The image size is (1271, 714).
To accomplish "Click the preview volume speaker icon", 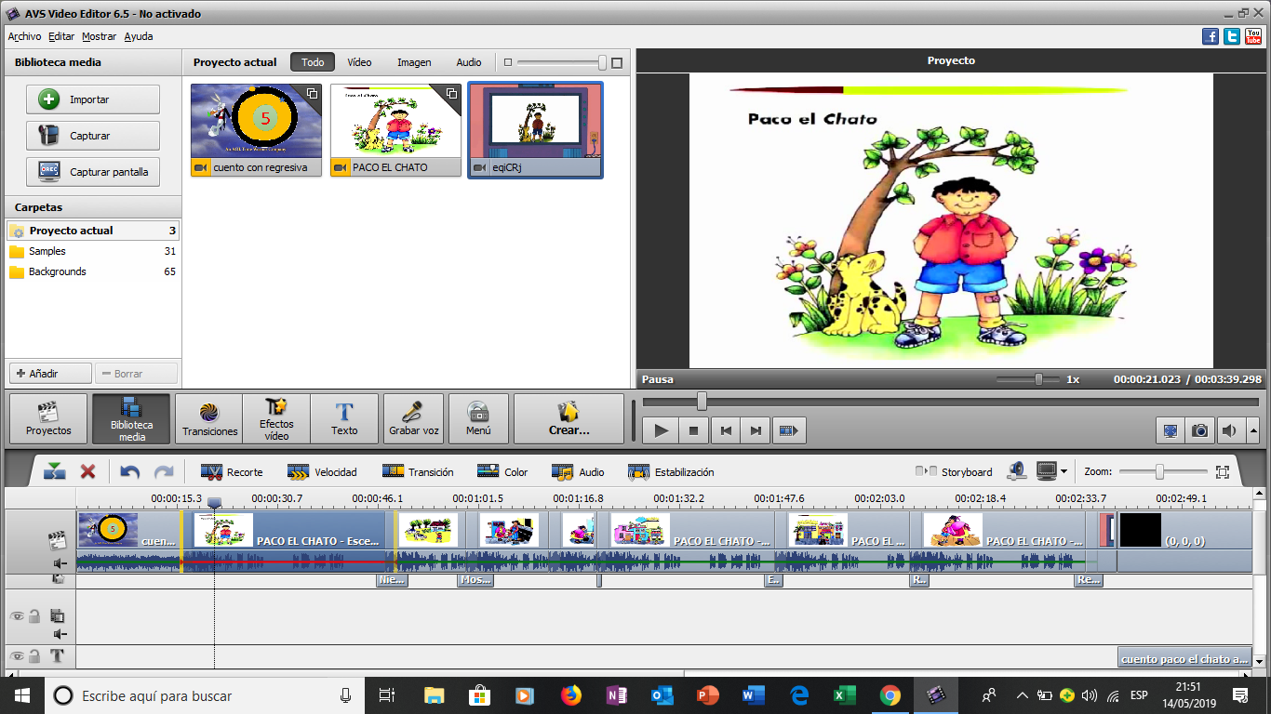I will pos(1230,430).
